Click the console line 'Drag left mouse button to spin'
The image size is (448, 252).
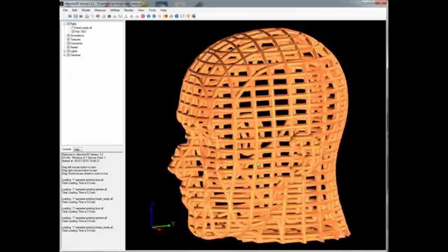coord(79,167)
